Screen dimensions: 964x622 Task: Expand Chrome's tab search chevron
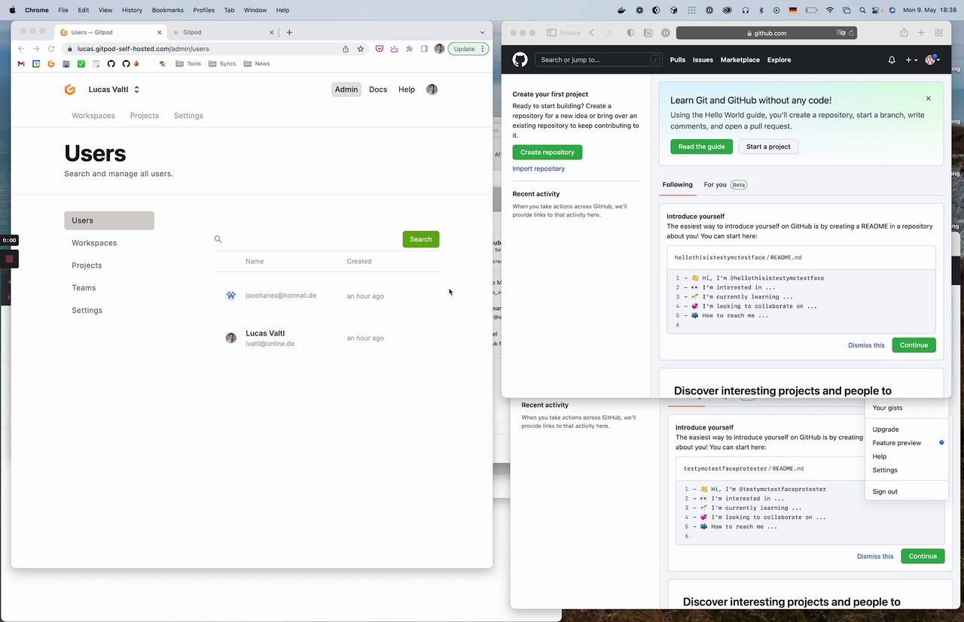(x=483, y=32)
